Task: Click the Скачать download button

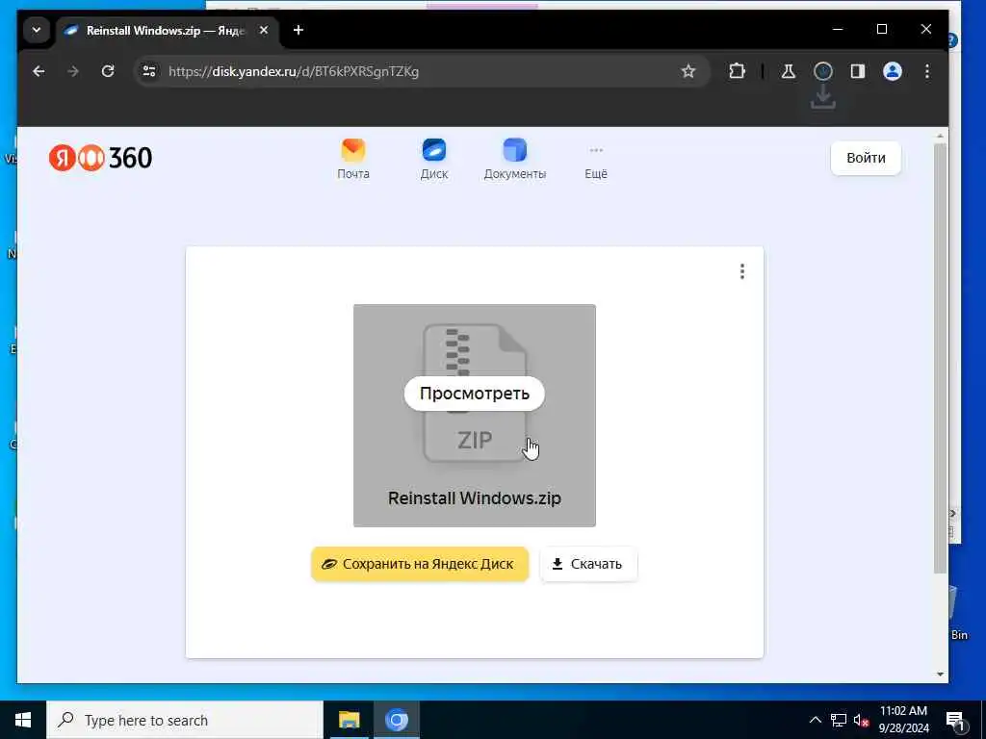Action: 588,564
